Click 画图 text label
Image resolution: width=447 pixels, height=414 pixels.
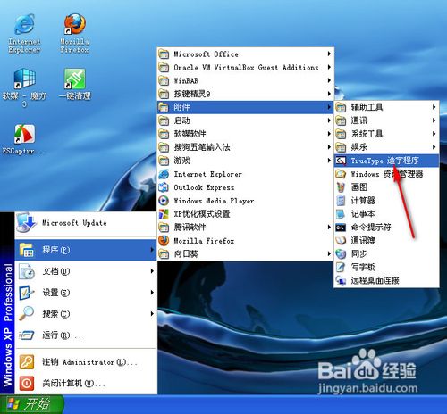(x=358, y=187)
